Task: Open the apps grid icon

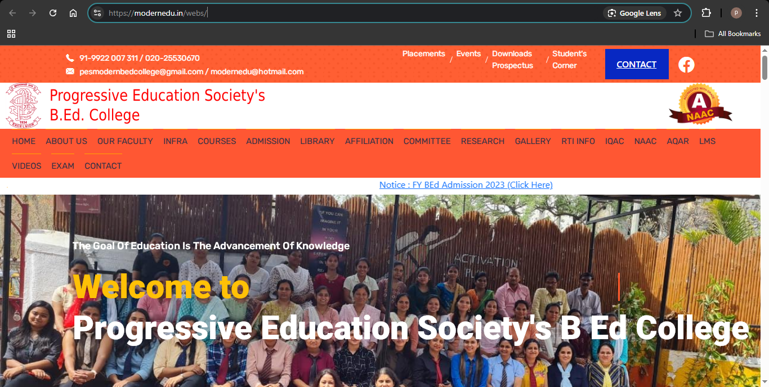Action: click(x=11, y=34)
